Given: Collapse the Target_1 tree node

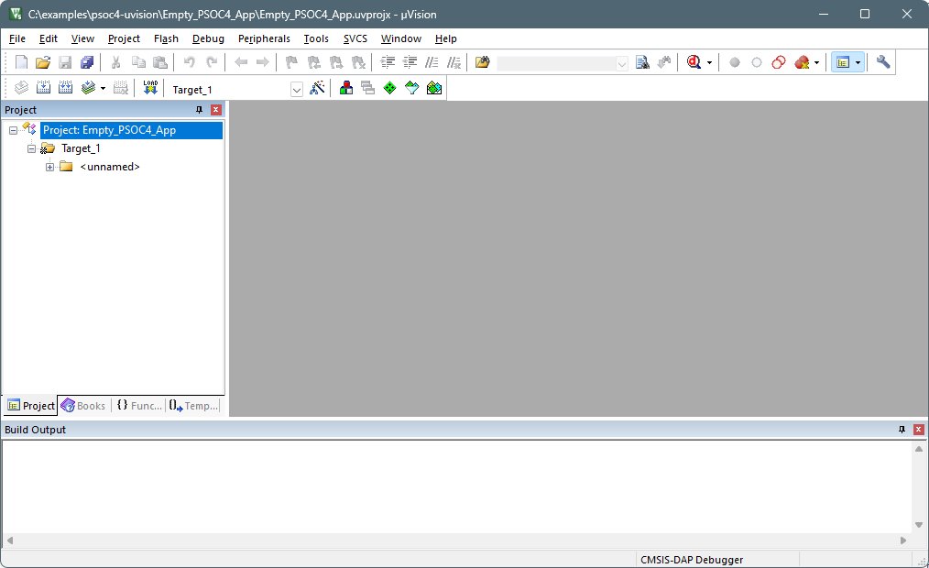Looking at the screenshot, I should (32, 148).
